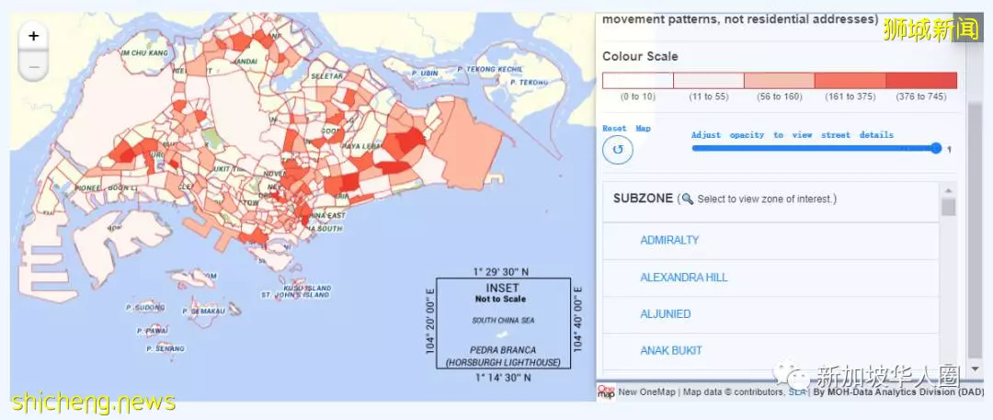
Task: Click the search magnifier icon beside SUBZONE
Action: [687, 199]
